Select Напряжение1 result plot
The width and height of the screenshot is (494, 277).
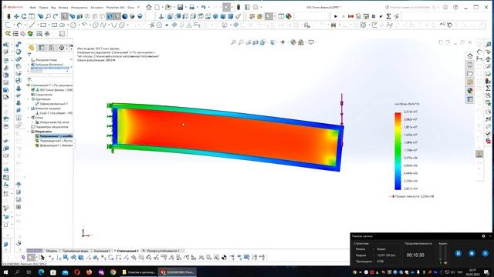coord(54,136)
